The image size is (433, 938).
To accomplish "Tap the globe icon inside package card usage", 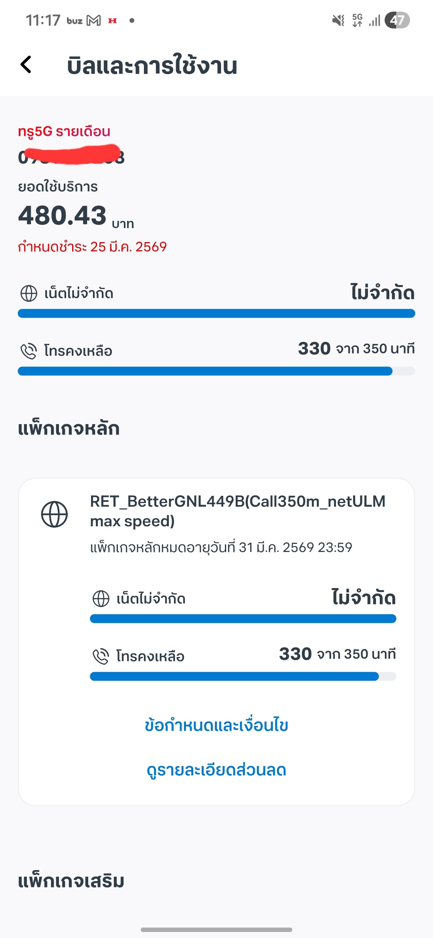I will (x=101, y=598).
